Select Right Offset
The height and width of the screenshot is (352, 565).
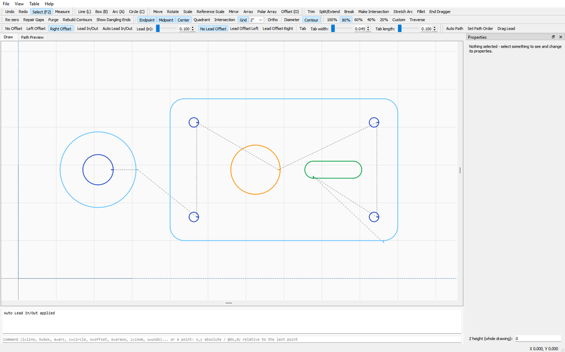[x=60, y=28]
